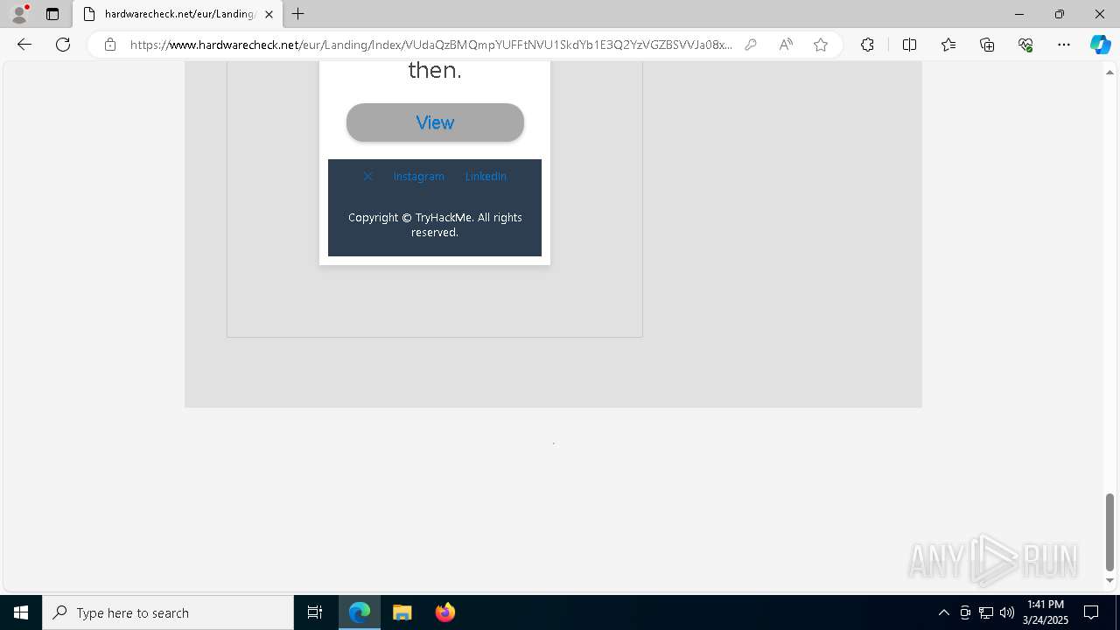
Task: Click the page scrollbar thumb
Action: [1109, 532]
